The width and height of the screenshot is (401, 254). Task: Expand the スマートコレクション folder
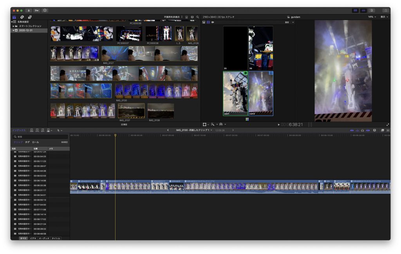14,26
